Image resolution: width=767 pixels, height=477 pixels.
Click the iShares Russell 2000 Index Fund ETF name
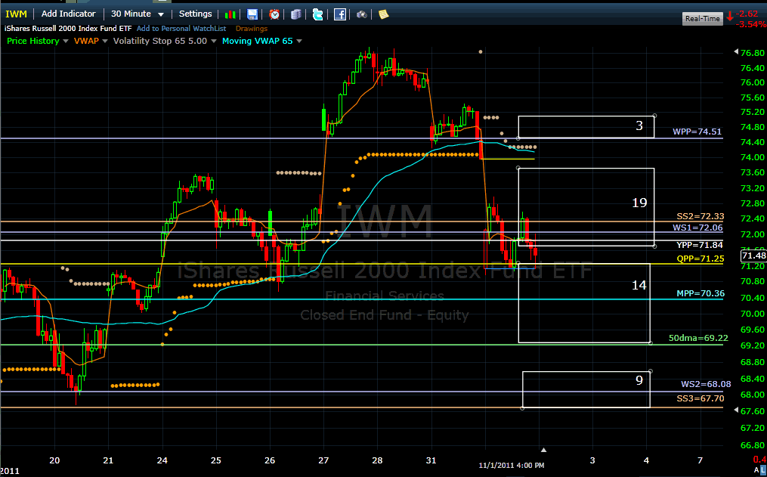point(69,29)
